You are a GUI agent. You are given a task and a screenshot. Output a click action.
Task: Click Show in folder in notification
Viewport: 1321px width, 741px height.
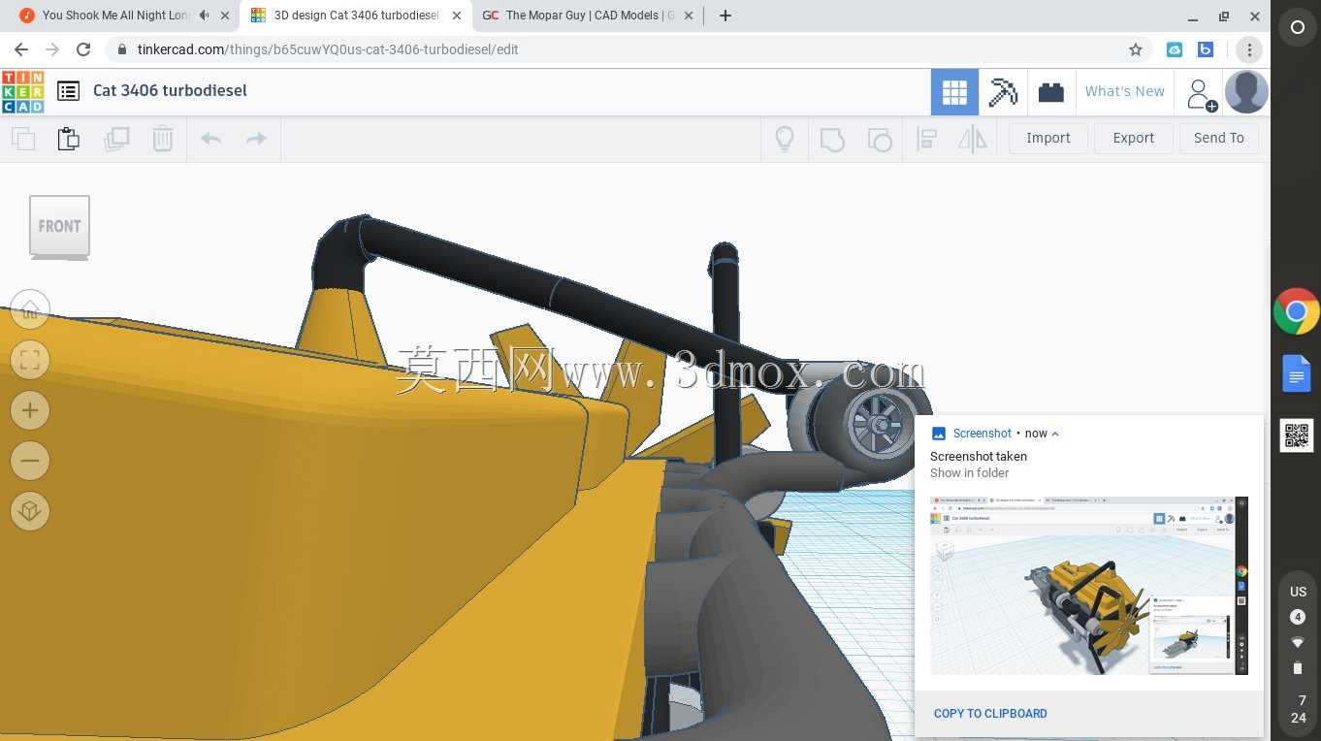pos(969,473)
